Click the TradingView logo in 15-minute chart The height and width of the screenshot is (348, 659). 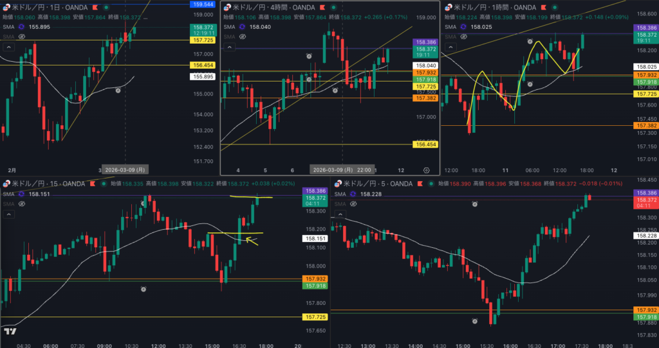click(x=10, y=331)
